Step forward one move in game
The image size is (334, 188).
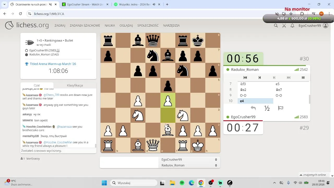(274, 78)
